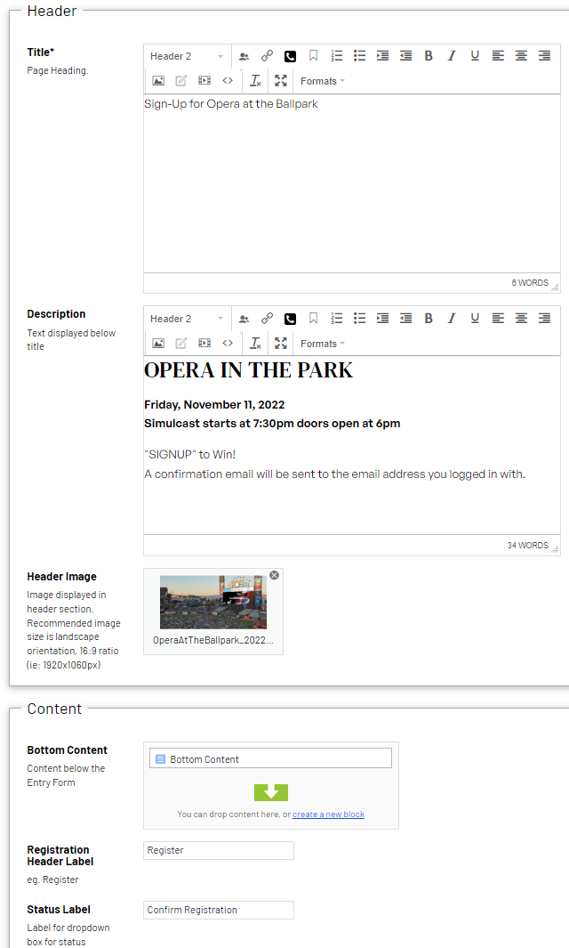
Task: Click the phone icon in Description toolbar
Action: [291, 319]
